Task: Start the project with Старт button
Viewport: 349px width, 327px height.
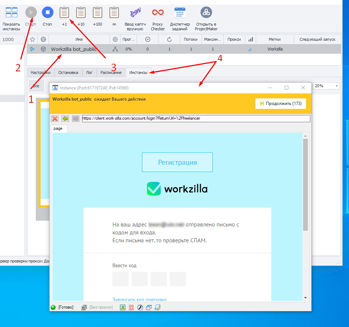Action: 31,12
